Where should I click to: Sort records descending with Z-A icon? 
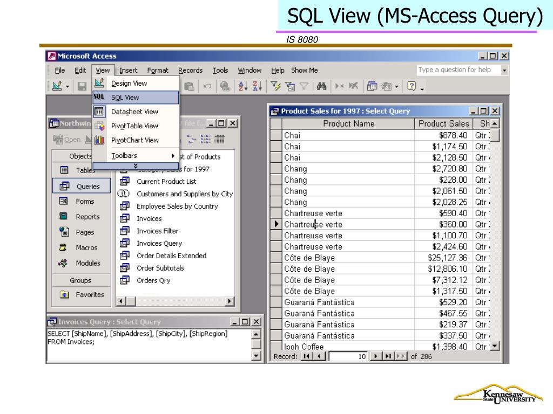click(x=258, y=86)
